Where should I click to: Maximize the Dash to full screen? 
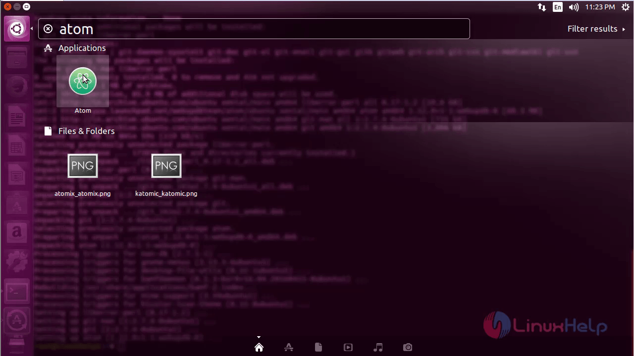coord(26,7)
